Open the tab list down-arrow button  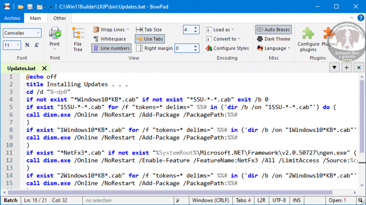pos(334,68)
